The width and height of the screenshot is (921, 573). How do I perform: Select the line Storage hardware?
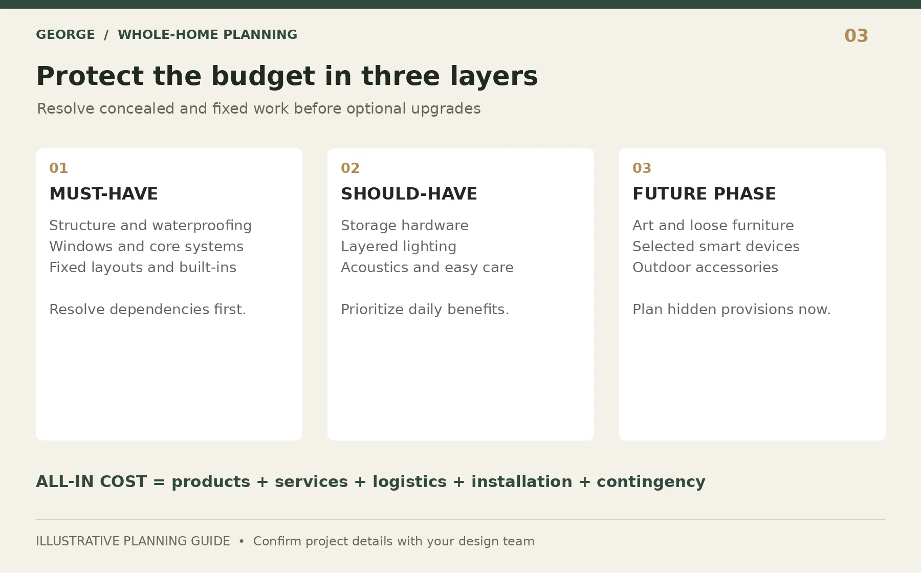405,226
